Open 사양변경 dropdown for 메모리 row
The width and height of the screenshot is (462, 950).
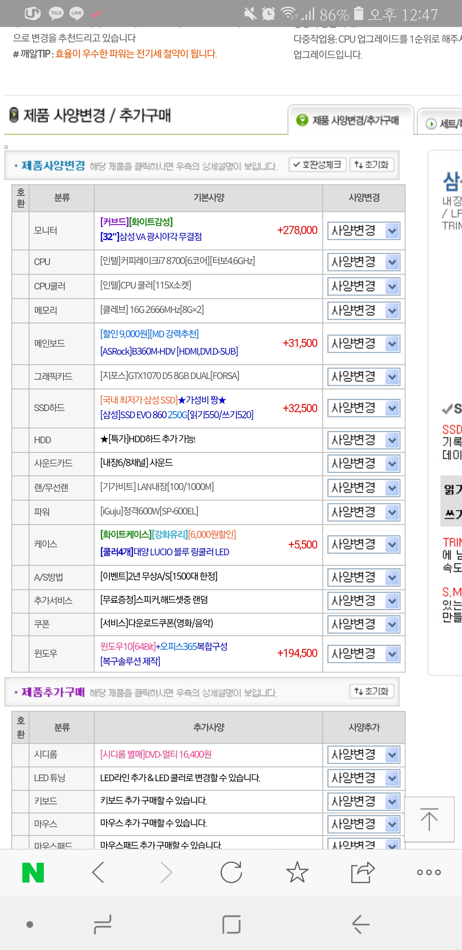(364, 311)
